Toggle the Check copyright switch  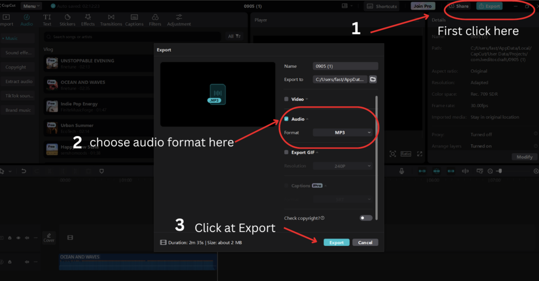tap(366, 218)
